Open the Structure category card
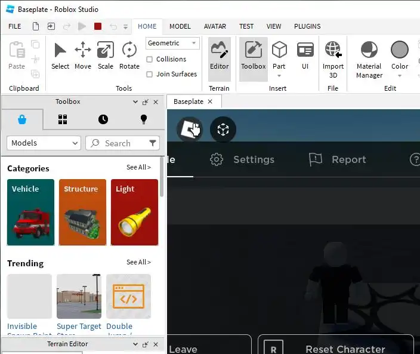Image resolution: width=420 pixels, height=354 pixels. point(82,213)
